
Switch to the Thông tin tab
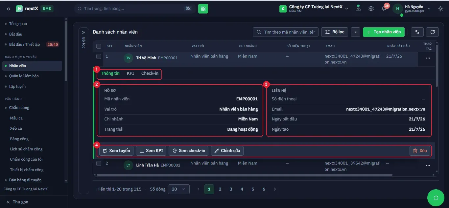click(x=110, y=73)
